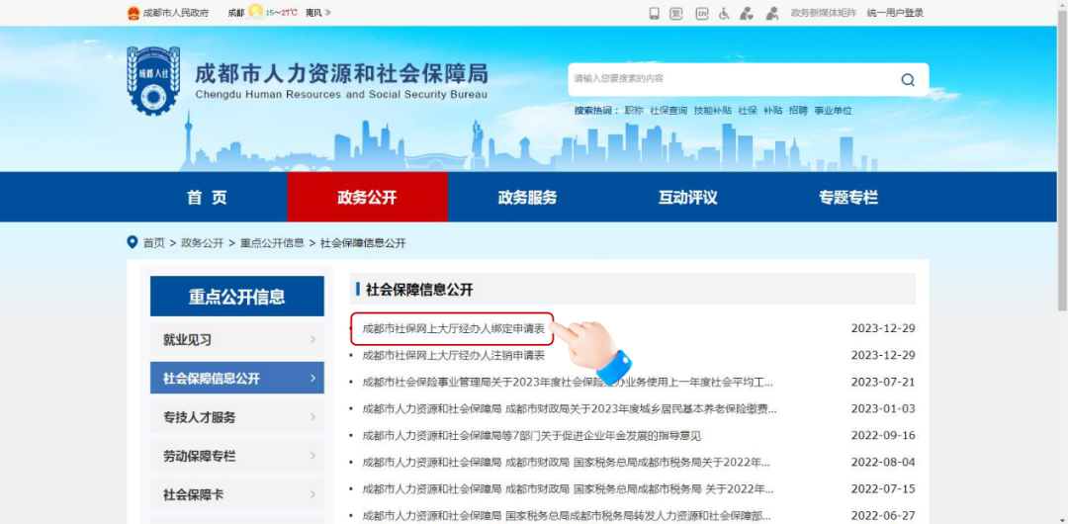Open 统一用户登录 link
Image resolution: width=1068 pixels, height=524 pixels.
click(x=895, y=13)
